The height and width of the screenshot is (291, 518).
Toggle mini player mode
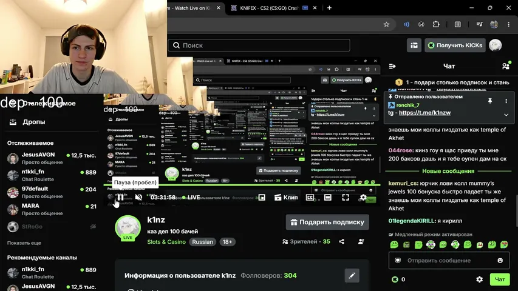262,197
